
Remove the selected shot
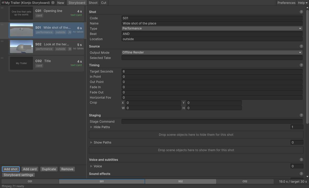coord(67,169)
